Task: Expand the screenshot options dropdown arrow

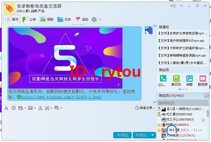Action: click(51, 108)
